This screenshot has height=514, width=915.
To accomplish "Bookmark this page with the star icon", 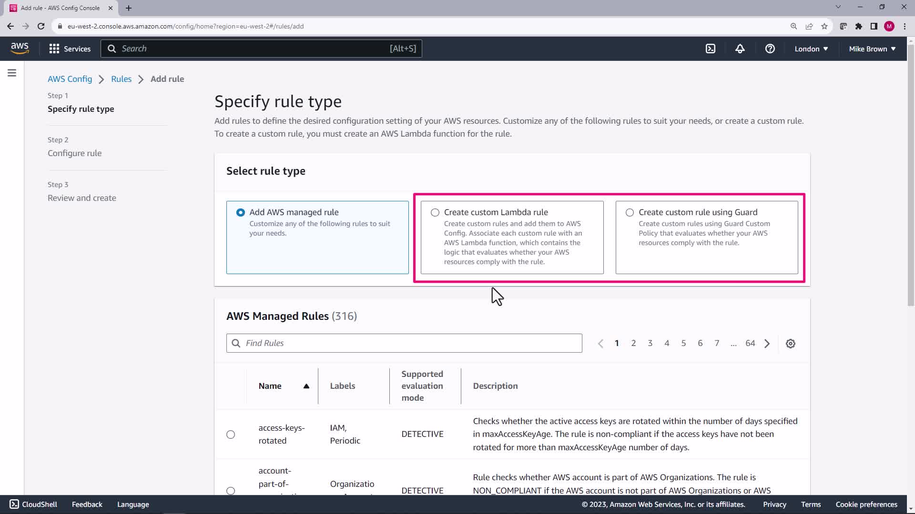I will pos(824,26).
